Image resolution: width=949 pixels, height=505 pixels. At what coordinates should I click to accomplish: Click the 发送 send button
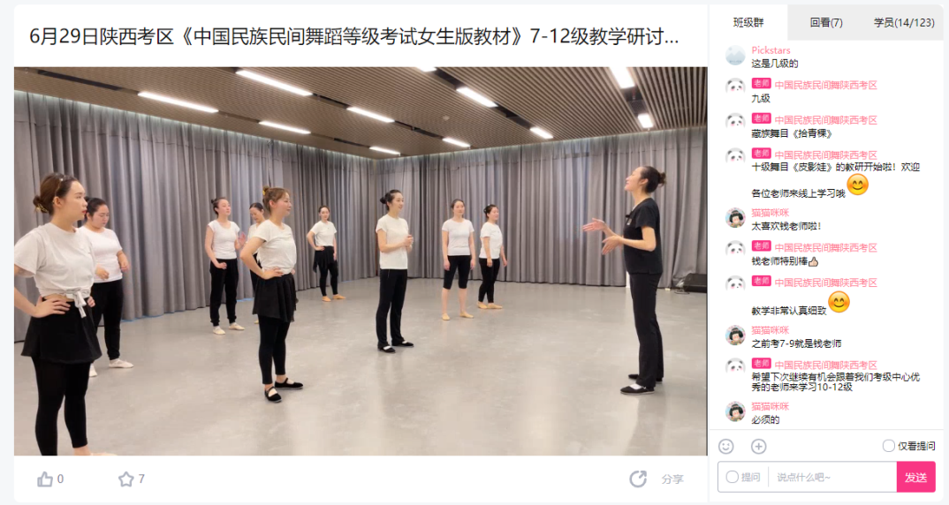click(x=915, y=477)
